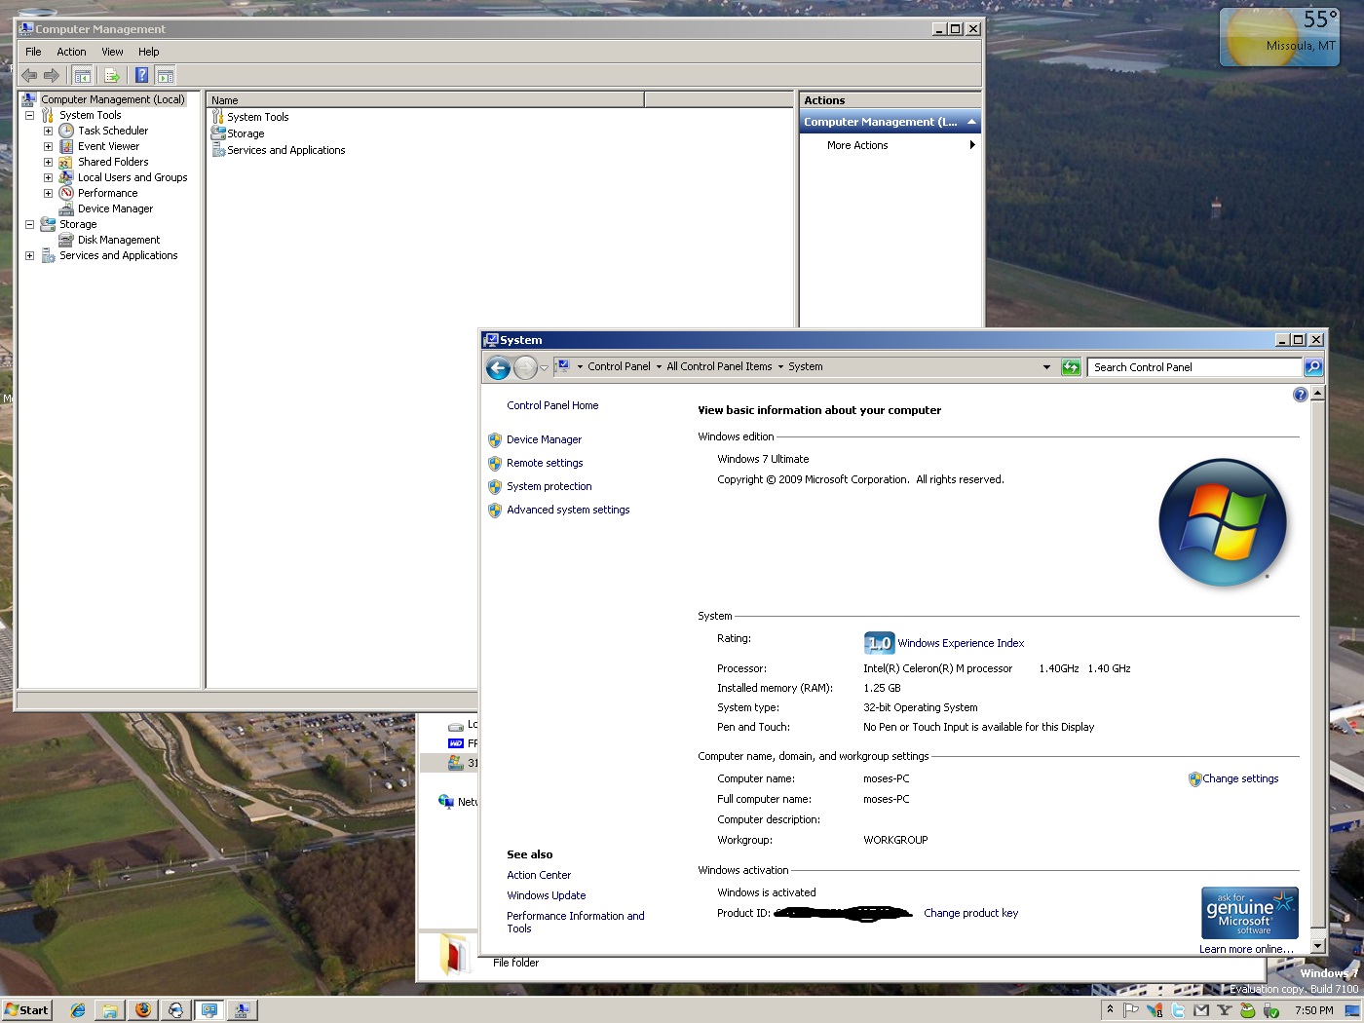Screen dimensions: 1364x1023
Task: Click the Back arrow in System window
Action: [x=498, y=367]
